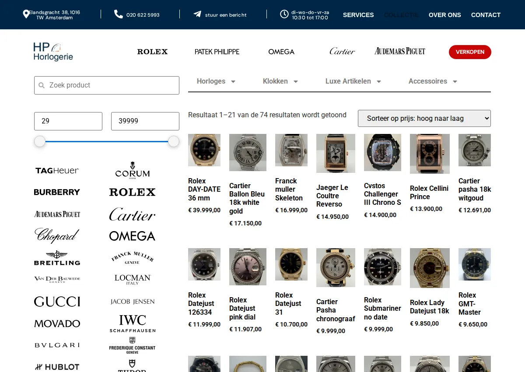Viewport: 525px width, 372px height.
Task: Open Rolex Lady Datejust 18k thumbnail
Action: point(430,268)
